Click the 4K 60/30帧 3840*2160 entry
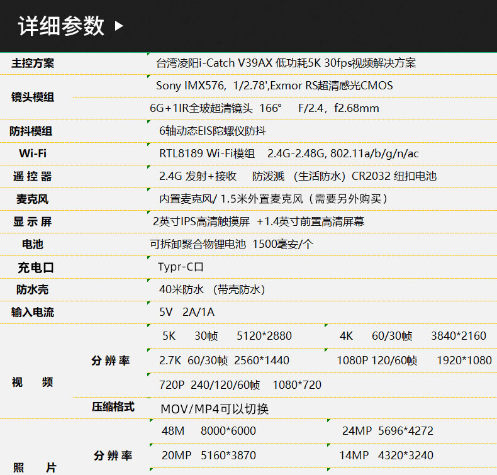Image resolution: width=497 pixels, height=475 pixels. [413, 336]
